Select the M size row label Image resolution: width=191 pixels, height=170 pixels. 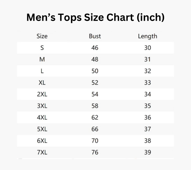tap(42, 59)
